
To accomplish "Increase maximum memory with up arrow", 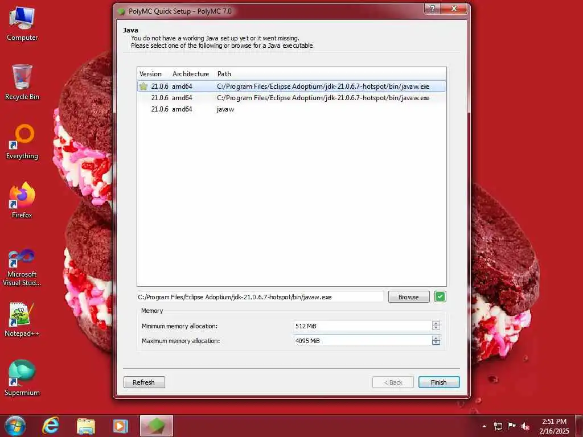I will (436, 338).
